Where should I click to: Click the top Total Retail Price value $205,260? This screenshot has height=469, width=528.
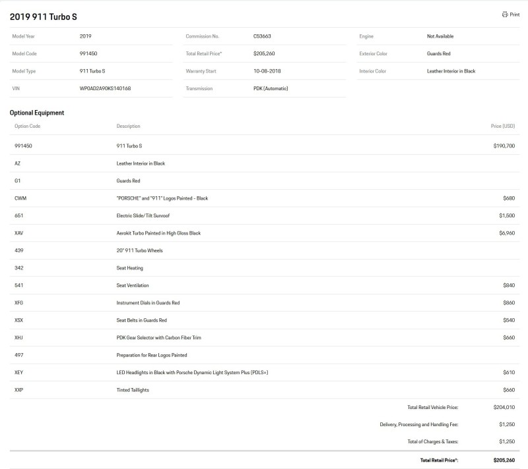[x=264, y=53]
